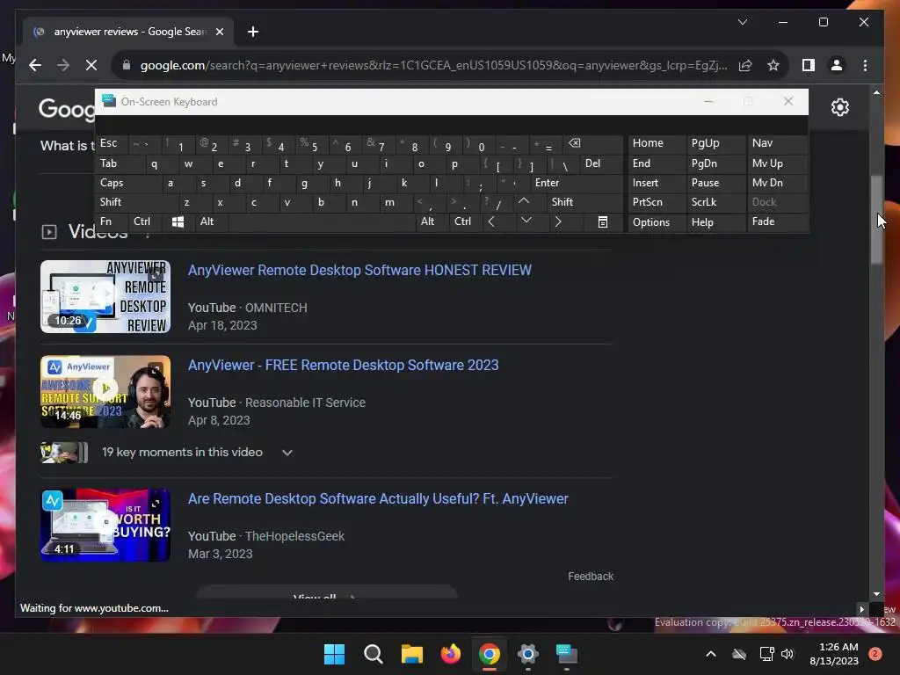Click the down arrow key on On-Screen Keyboard

526,221
